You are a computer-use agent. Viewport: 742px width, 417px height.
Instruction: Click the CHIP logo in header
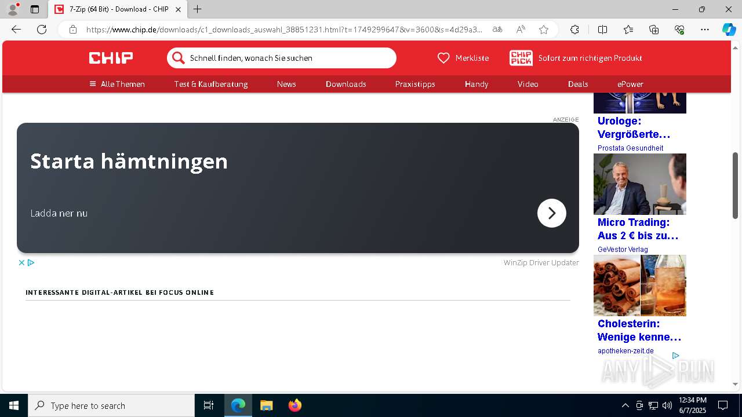pyautogui.click(x=111, y=58)
